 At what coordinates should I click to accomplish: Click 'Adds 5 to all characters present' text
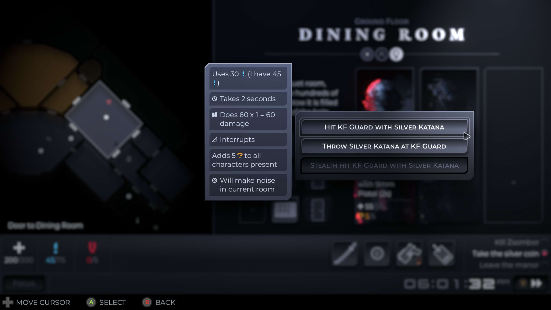click(245, 160)
